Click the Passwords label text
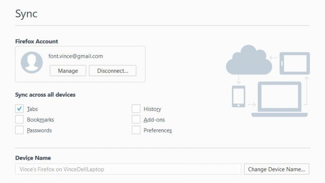Image resolution: width=325 pixels, height=183 pixels. click(x=39, y=130)
